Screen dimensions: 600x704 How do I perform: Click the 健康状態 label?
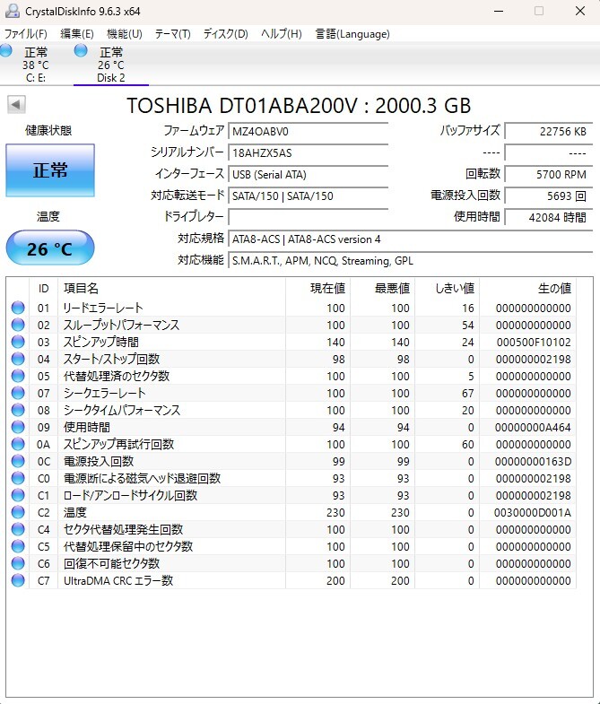48,131
